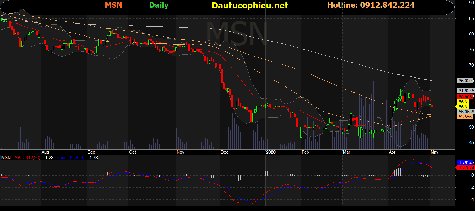Open the Dautucophieu.net link

tap(250, 6)
